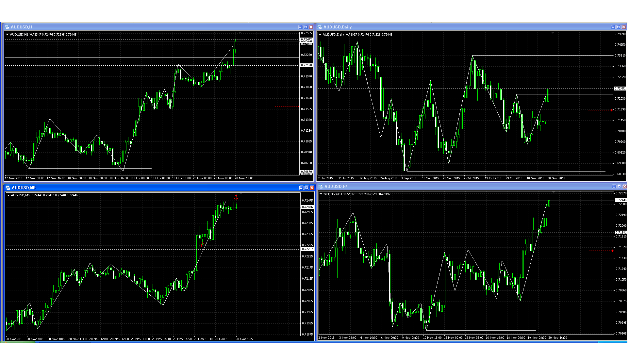The image size is (629, 343).
Task: Click the chart shift triangle on M5 chart
Action: coord(241,194)
